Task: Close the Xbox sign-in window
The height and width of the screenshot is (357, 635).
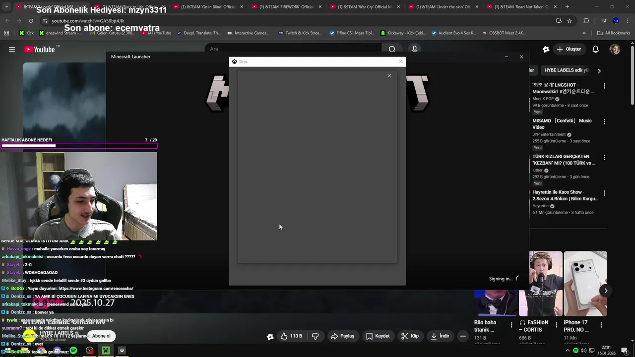Action: 401,61
